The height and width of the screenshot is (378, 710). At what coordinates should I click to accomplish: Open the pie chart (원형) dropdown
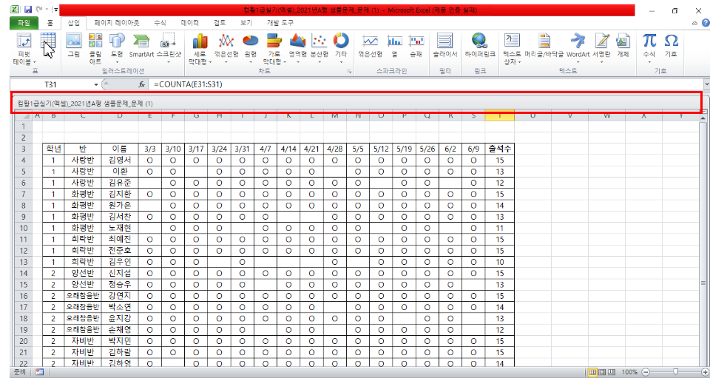pyautogui.click(x=250, y=62)
